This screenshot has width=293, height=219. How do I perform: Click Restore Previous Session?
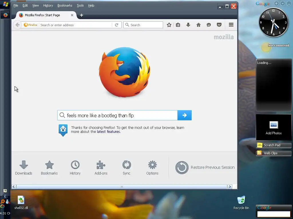click(205, 167)
